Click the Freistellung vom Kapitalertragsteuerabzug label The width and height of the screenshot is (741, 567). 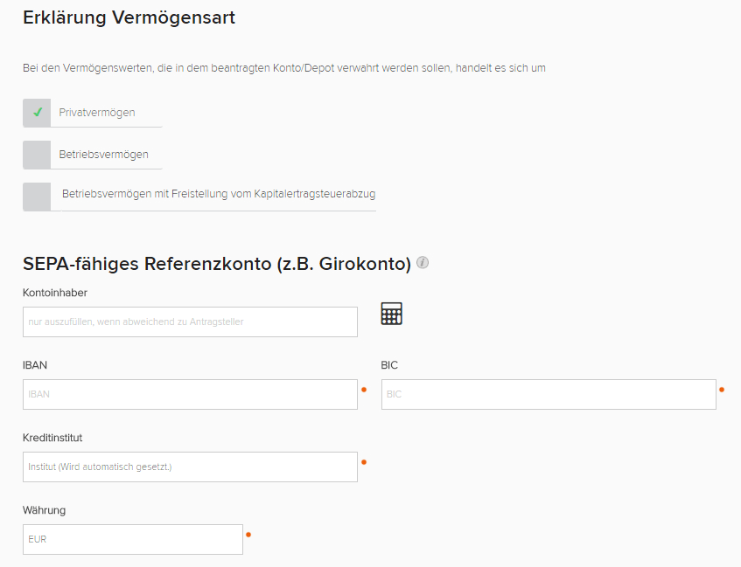pyautogui.click(x=219, y=193)
